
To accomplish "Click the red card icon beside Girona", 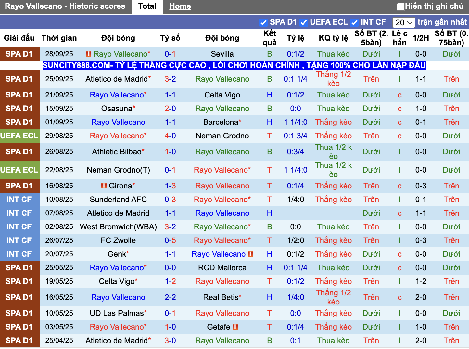I will (104, 186).
